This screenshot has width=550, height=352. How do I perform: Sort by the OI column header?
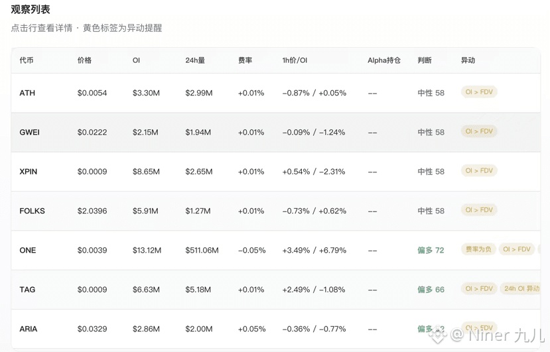(136, 60)
